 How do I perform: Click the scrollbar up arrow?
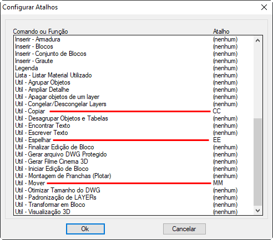coord(257,40)
